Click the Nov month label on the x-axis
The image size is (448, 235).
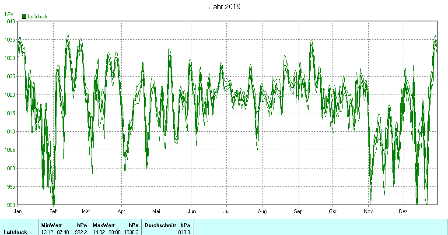[368, 211]
